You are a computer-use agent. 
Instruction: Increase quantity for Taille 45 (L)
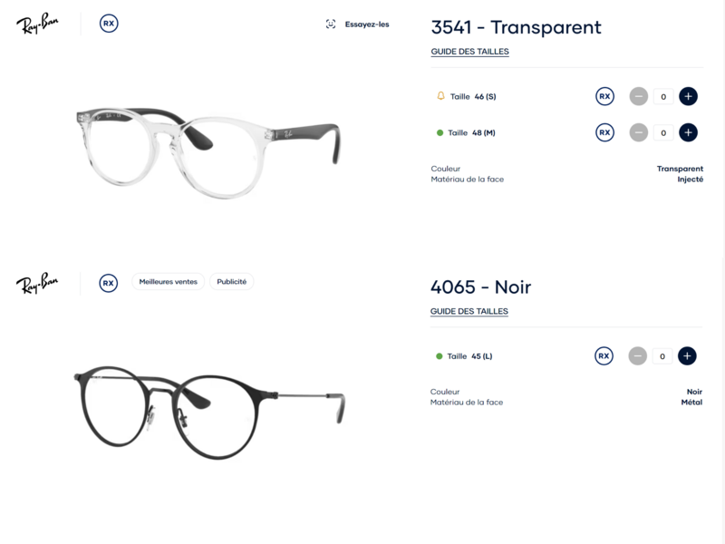pyautogui.click(x=687, y=355)
